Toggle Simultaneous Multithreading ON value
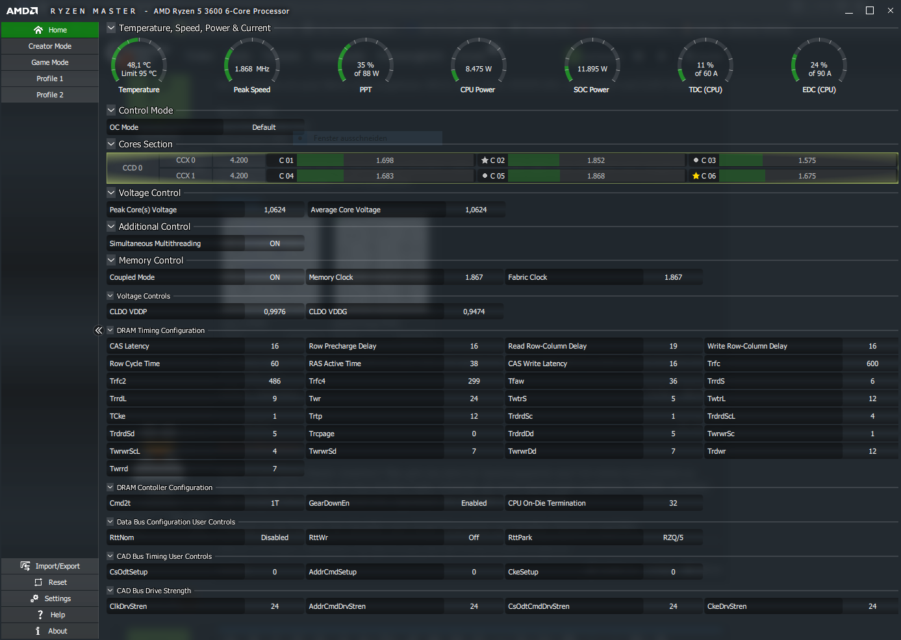This screenshot has width=901, height=640. click(x=275, y=243)
